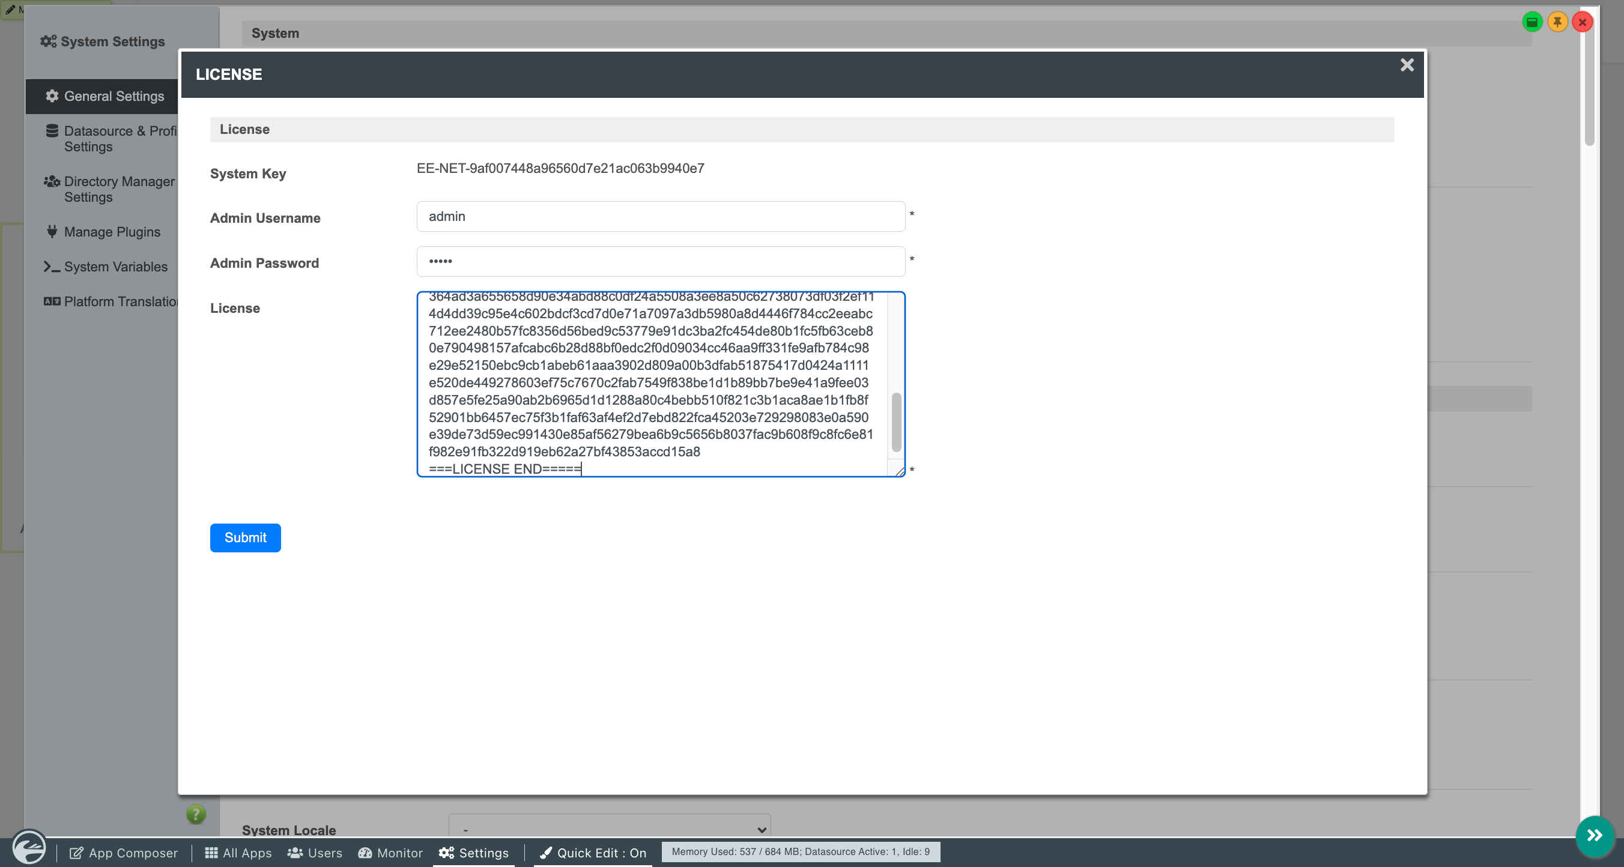
Task: Open All Apps grid
Action: point(238,853)
